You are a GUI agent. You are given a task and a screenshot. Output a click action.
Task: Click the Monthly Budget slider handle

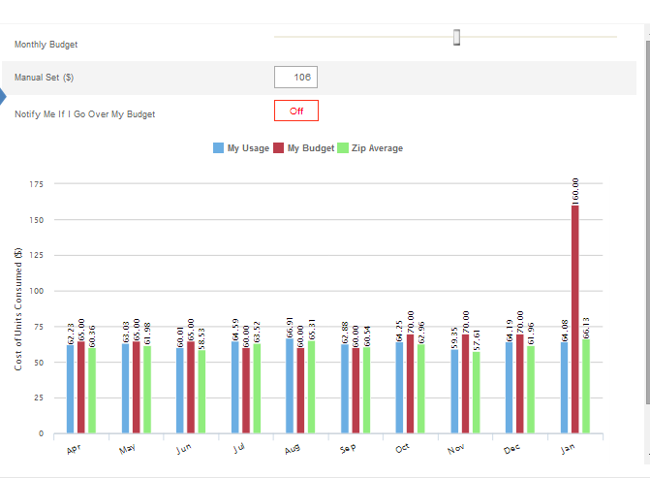pos(456,38)
